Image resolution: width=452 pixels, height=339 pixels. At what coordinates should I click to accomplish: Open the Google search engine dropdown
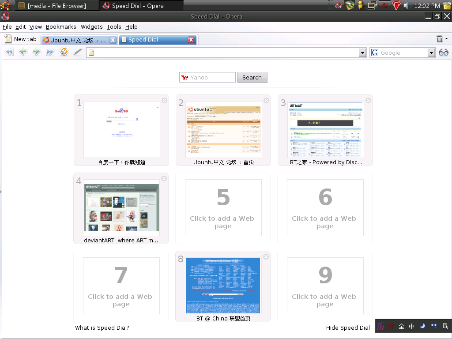tap(431, 53)
